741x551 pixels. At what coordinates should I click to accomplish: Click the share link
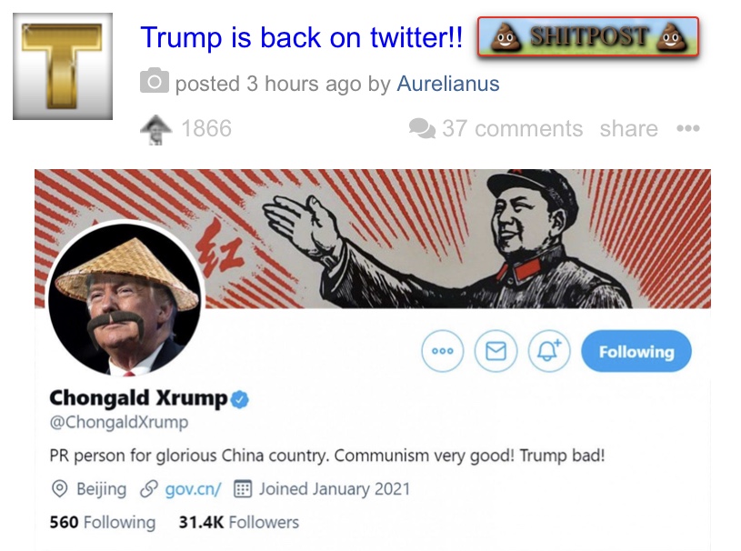click(628, 128)
